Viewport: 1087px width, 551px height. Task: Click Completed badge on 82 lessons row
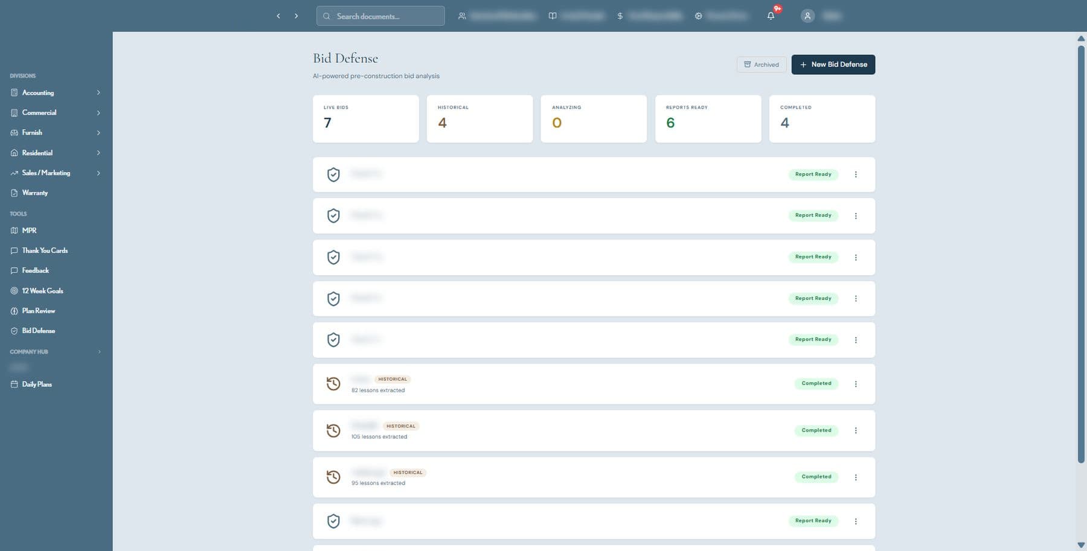pyautogui.click(x=816, y=384)
